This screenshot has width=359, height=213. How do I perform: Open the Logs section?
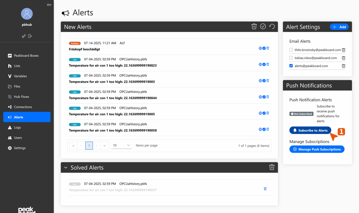coord(18,127)
